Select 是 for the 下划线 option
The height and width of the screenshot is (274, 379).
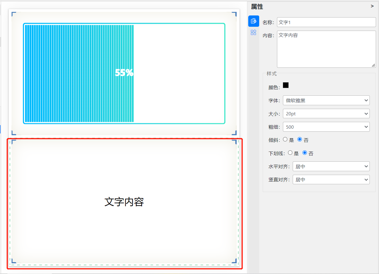290,152
